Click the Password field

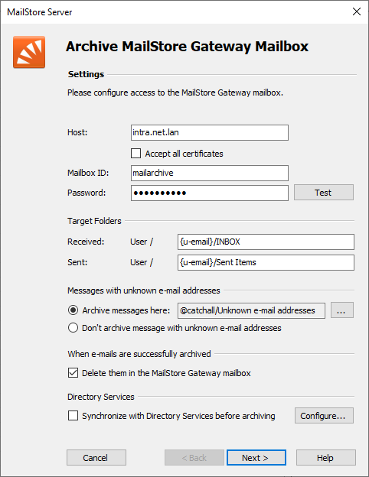point(210,193)
